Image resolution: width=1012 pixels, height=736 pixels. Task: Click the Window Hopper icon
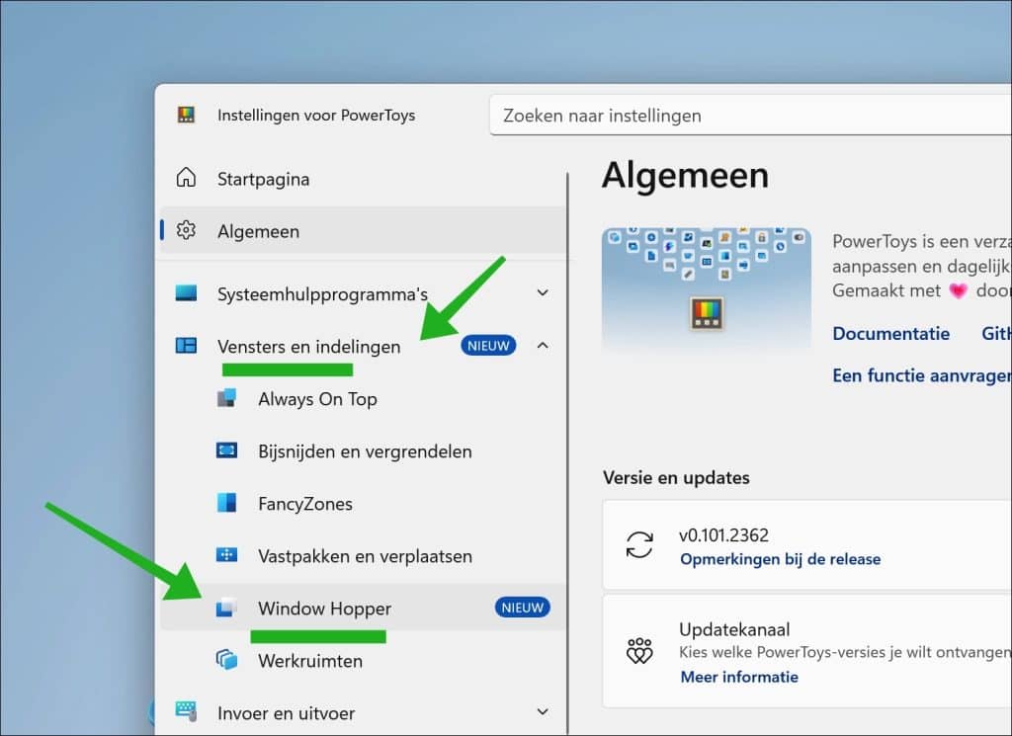(x=226, y=607)
